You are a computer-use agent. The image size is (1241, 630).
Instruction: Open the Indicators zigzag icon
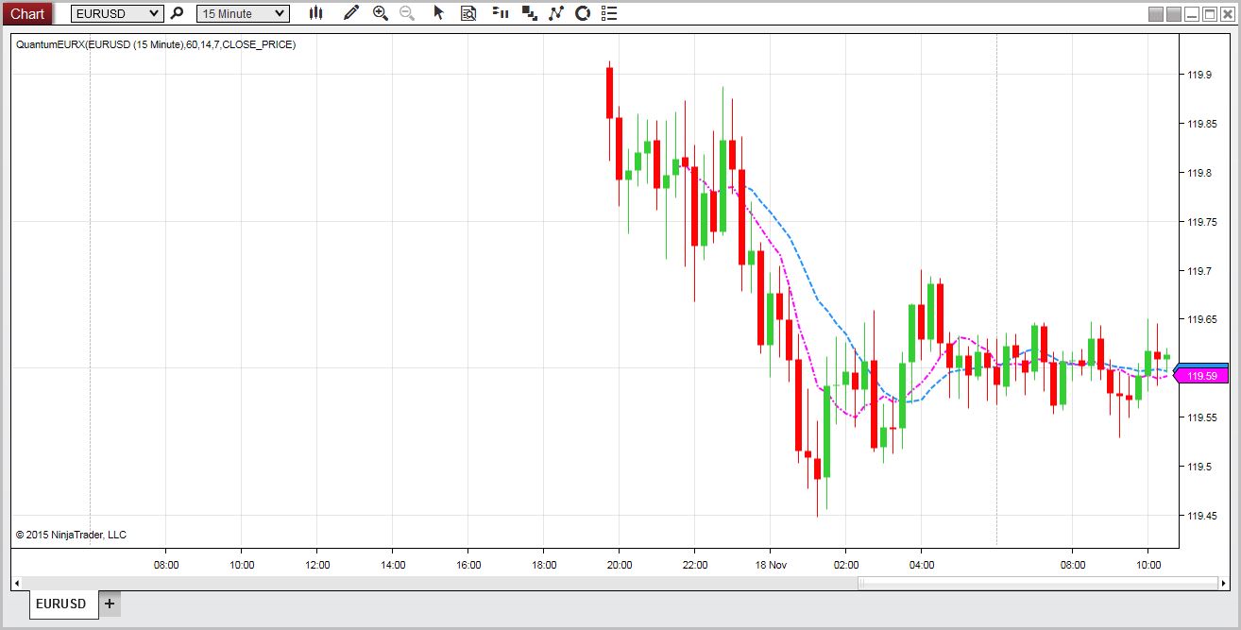point(556,13)
